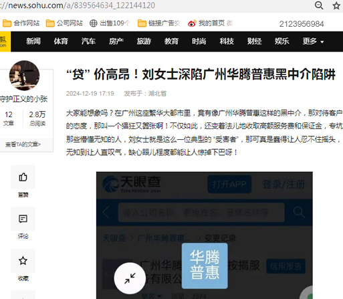
Task: Click the browser address bar URL
Action: coord(78,5)
